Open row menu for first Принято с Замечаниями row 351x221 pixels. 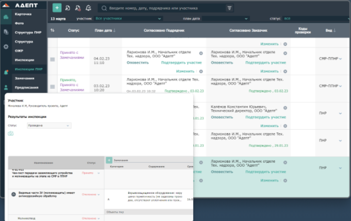click(x=53, y=58)
